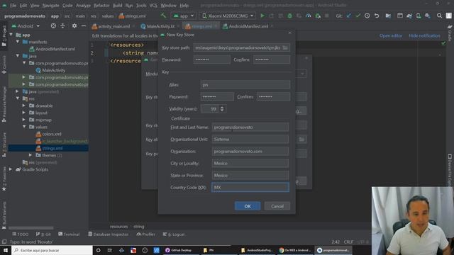Collapse the java folder node

tap(18, 56)
